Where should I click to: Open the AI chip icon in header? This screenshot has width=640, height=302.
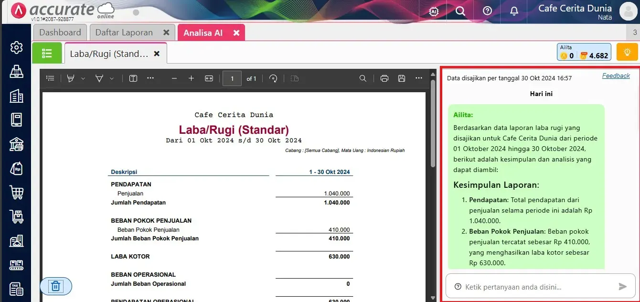[x=434, y=11]
